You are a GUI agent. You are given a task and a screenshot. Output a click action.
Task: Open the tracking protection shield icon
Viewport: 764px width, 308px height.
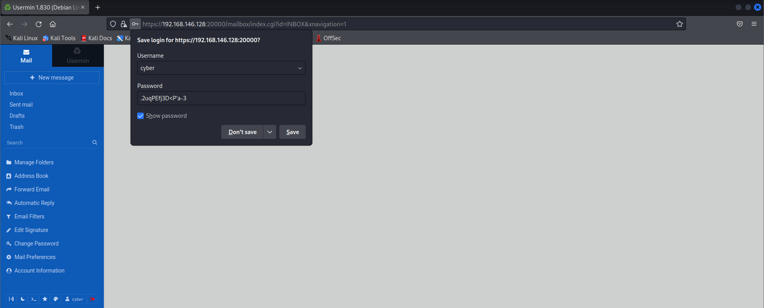coord(113,24)
